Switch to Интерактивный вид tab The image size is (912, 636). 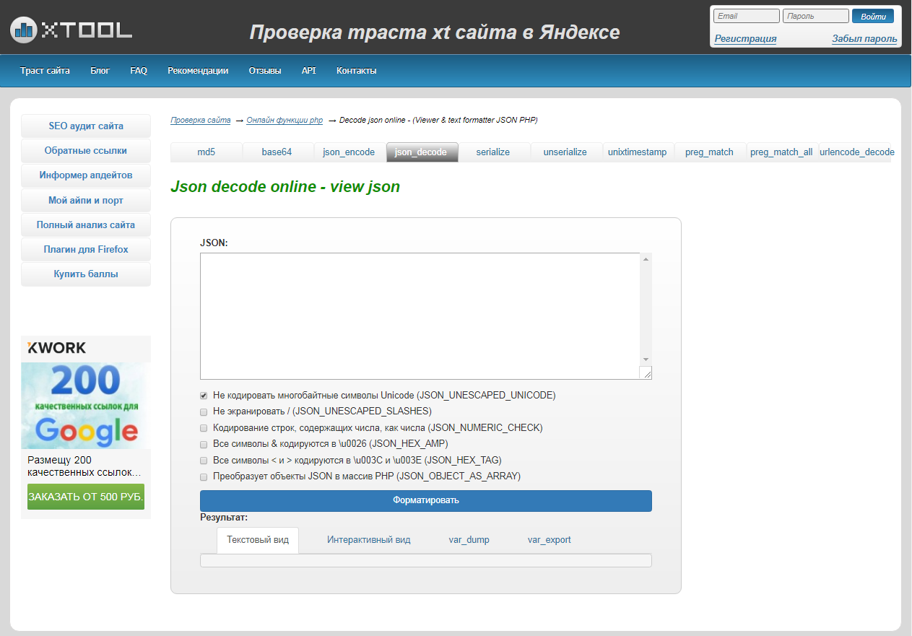click(x=368, y=540)
